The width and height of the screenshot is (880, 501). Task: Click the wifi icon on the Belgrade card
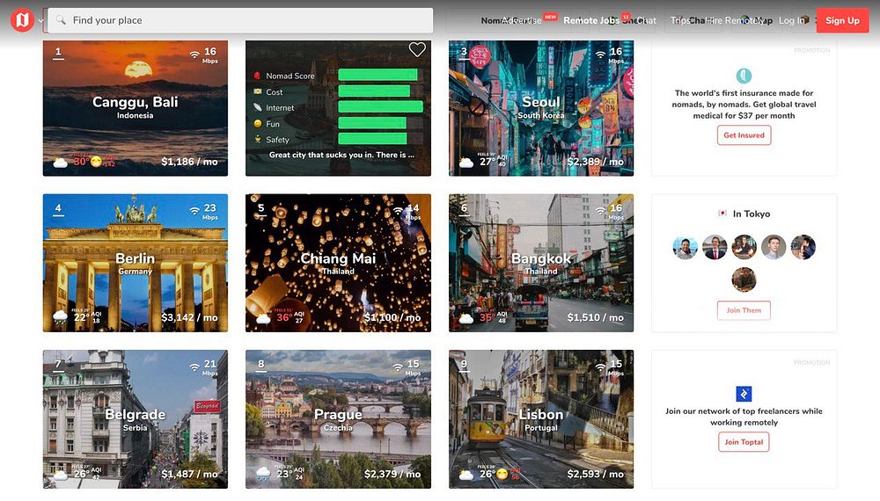click(x=194, y=367)
